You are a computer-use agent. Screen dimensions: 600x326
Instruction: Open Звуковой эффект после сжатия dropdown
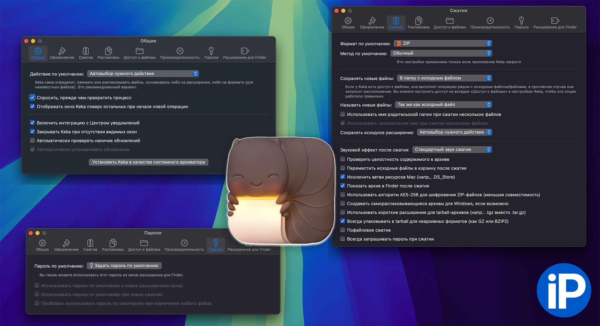click(x=452, y=150)
